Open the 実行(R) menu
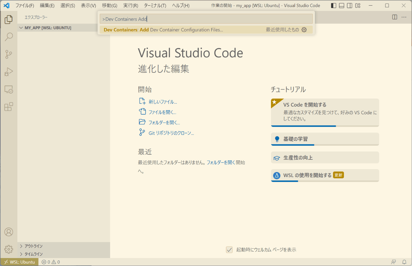The height and width of the screenshot is (266, 412). click(x=131, y=6)
